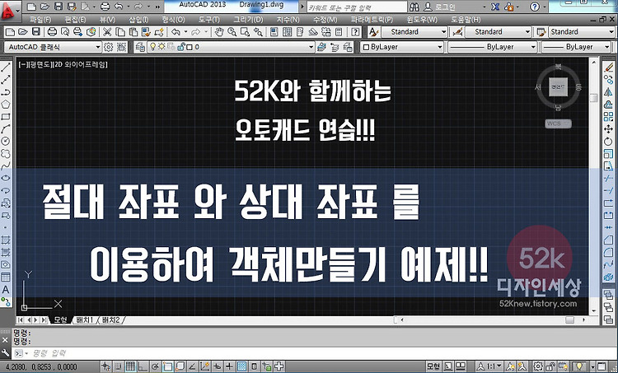618x373 pixels.
Task: Open the 그리기(D) menu
Action: (248, 19)
